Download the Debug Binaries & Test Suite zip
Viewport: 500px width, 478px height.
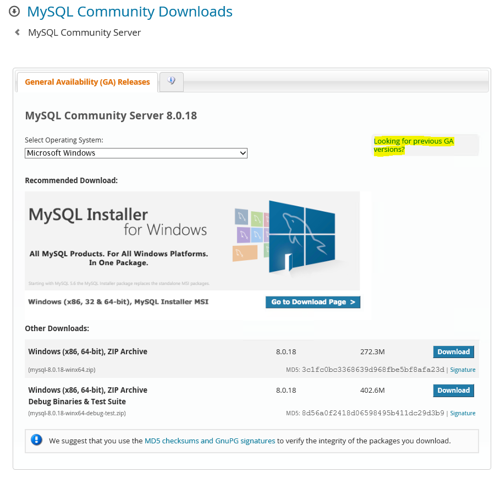[x=453, y=391]
